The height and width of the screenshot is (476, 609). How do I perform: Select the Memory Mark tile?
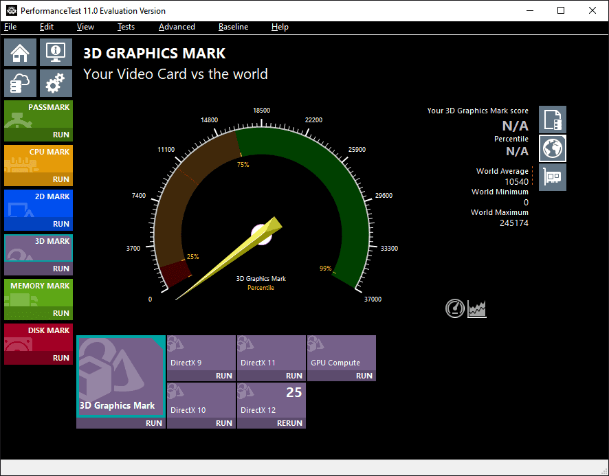point(38,293)
